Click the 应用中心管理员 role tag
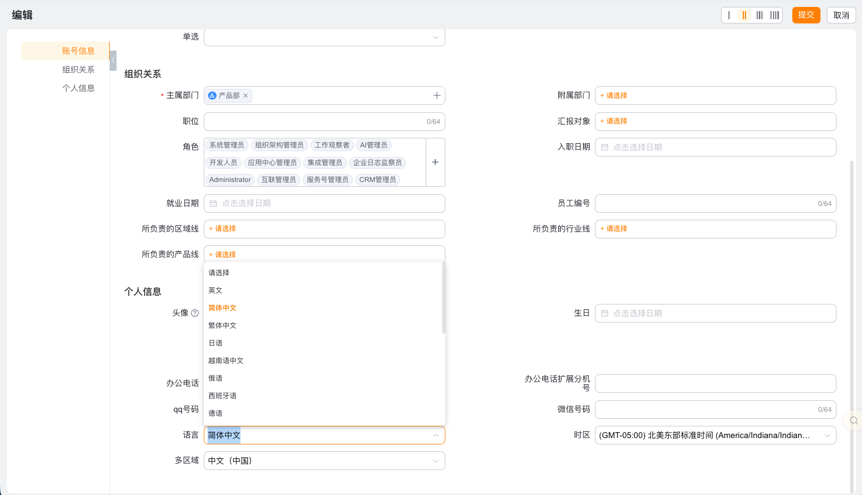The image size is (862, 495). point(272,163)
